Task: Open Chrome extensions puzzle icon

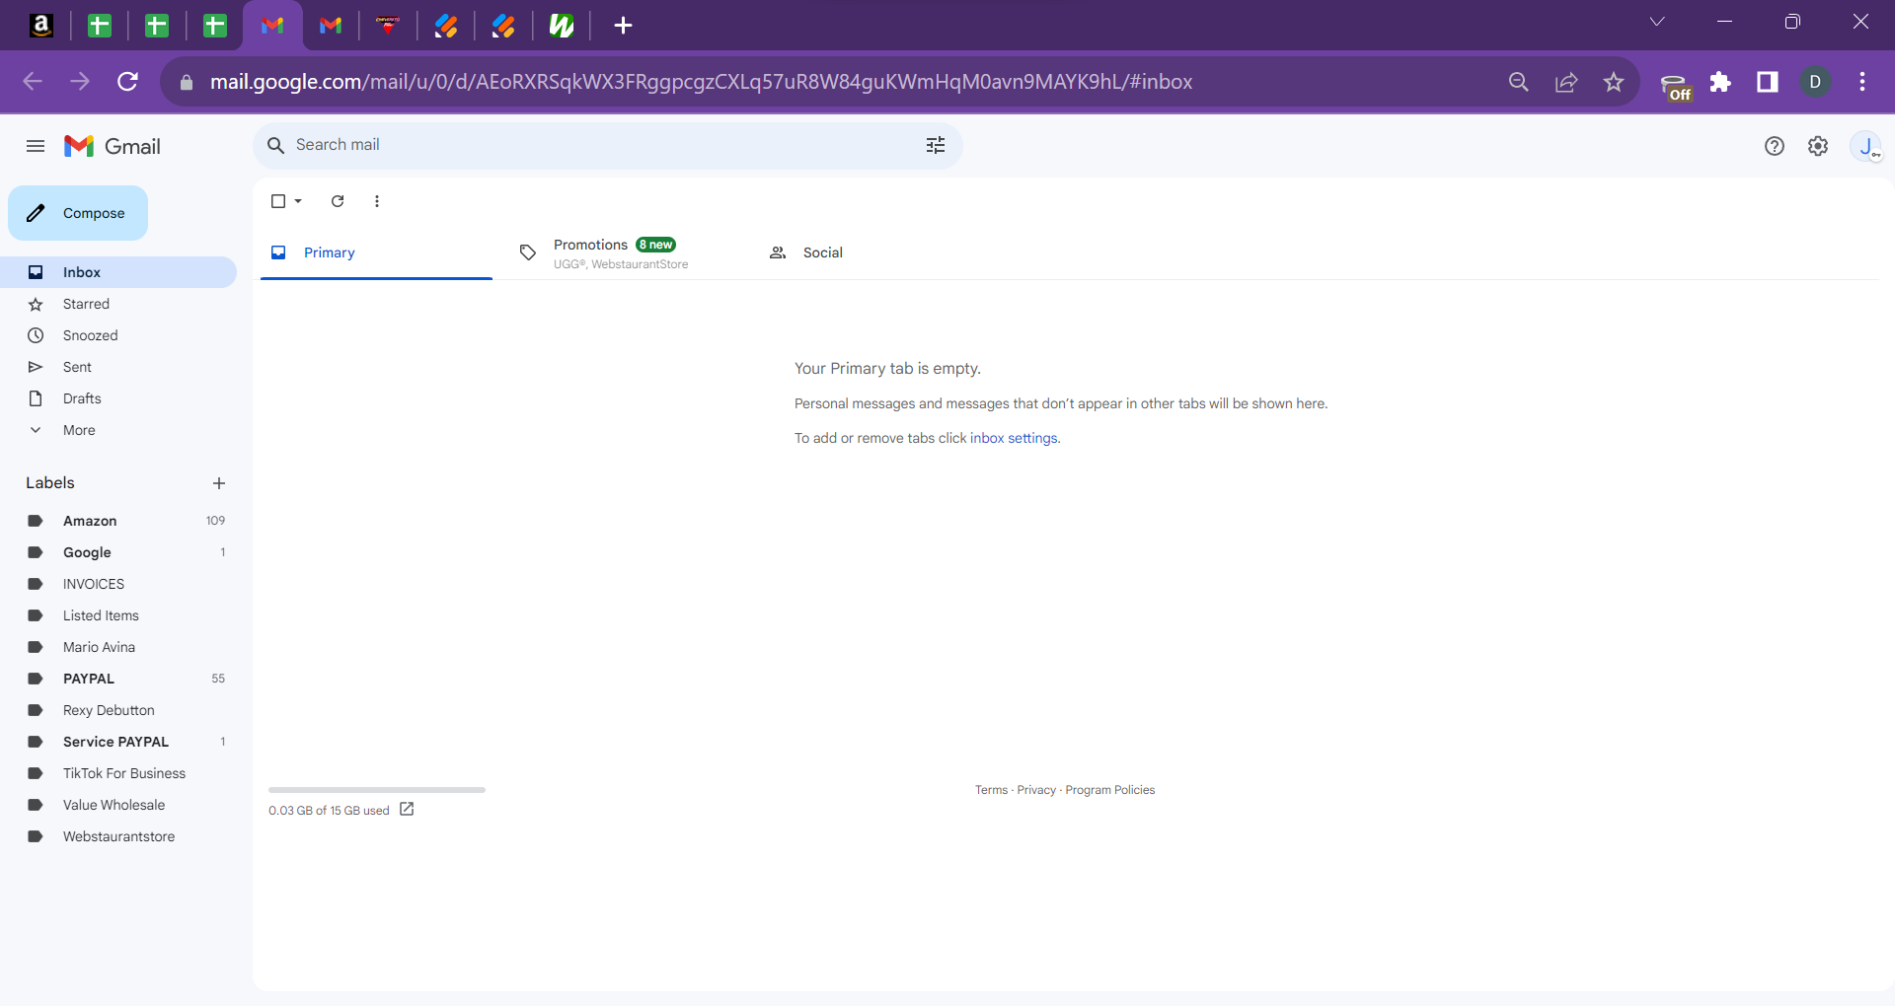Action: pyautogui.click(x=1720, y=82)
